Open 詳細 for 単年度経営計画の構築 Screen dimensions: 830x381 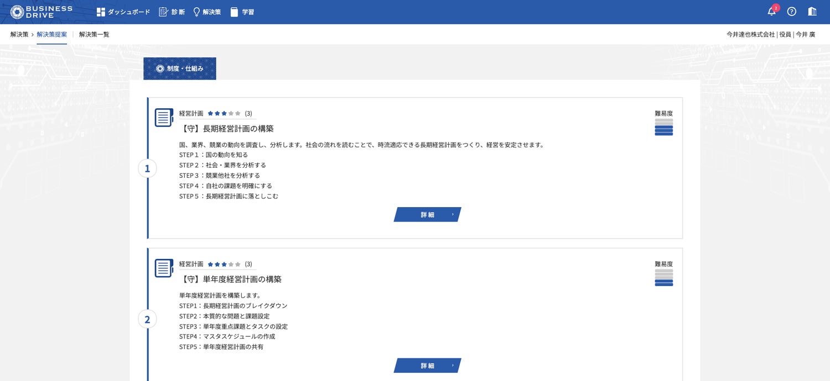[427, 366]
